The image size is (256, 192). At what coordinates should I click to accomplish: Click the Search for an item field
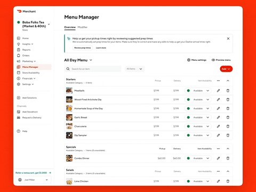93,69
